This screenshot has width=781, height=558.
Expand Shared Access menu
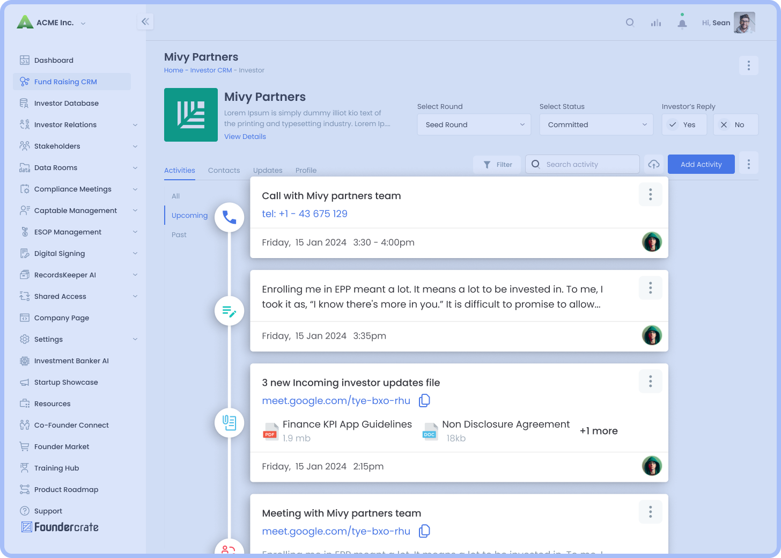point(135,296)
